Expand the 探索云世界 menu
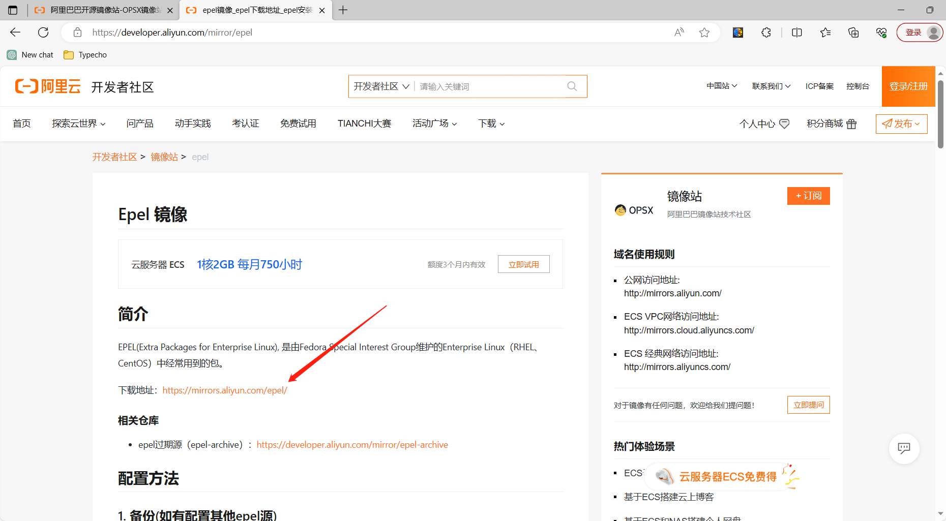 pyautogui.click(x=79, y=124)
